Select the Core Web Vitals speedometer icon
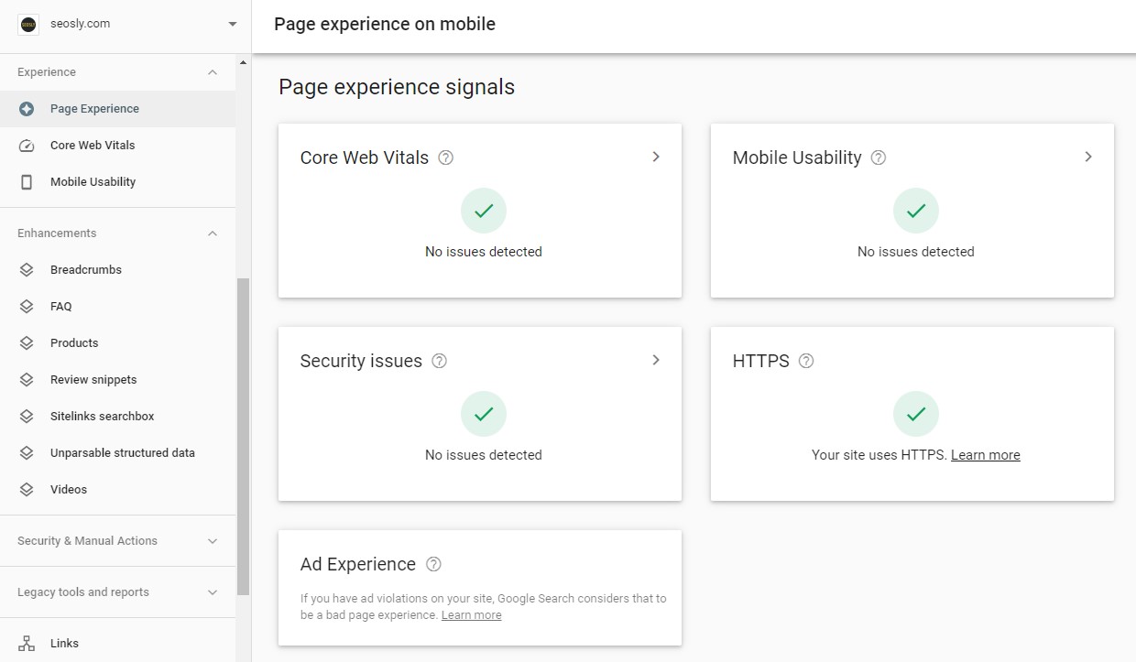The height and width of the screenshot is (662, 1136). (x=27, y=145)
